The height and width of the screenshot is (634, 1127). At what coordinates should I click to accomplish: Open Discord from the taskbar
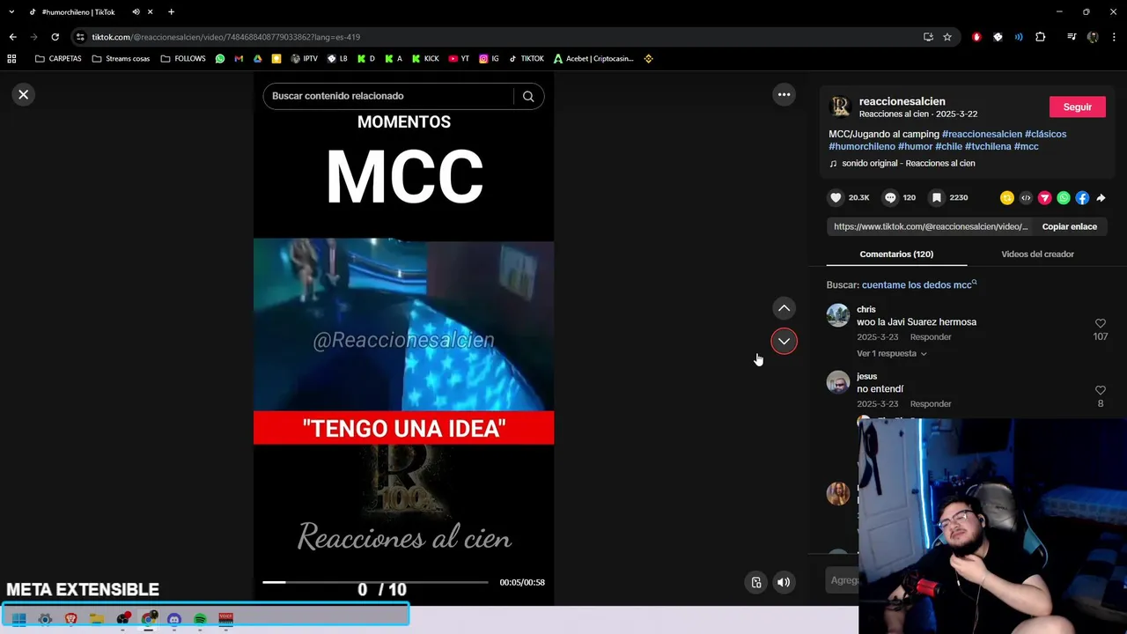174,619
